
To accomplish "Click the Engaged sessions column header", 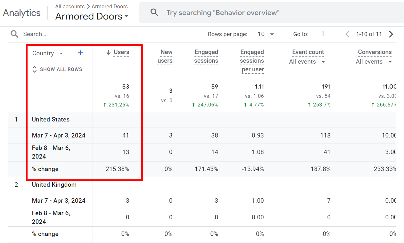I will 206,56.
